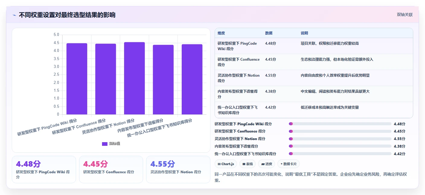Viewport: 425px width, 195px height.
Task: Click the note 内容自由度和个人效率权重提升后优势明显
Action: coord(335,75)
